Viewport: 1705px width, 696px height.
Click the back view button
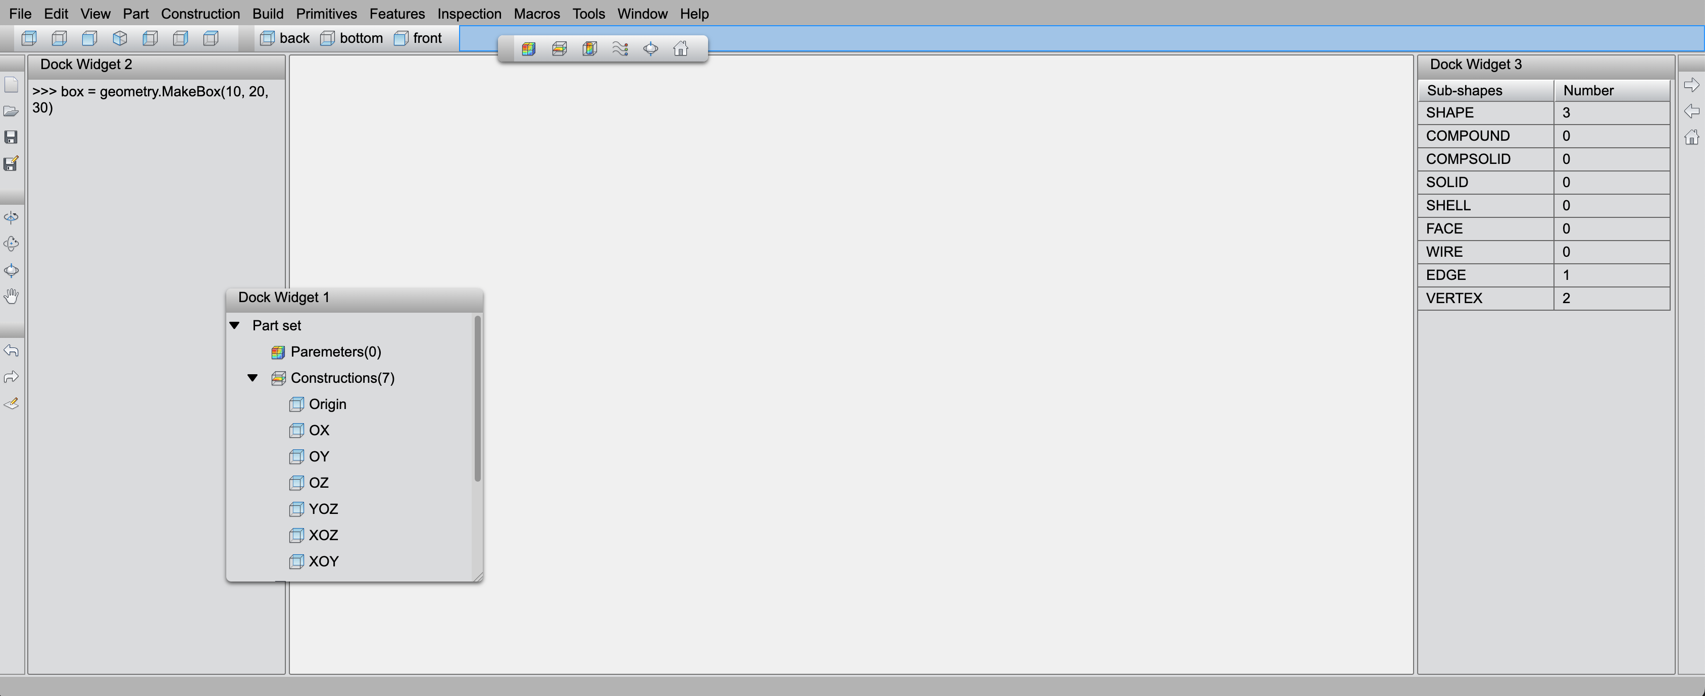click(285, 38)
